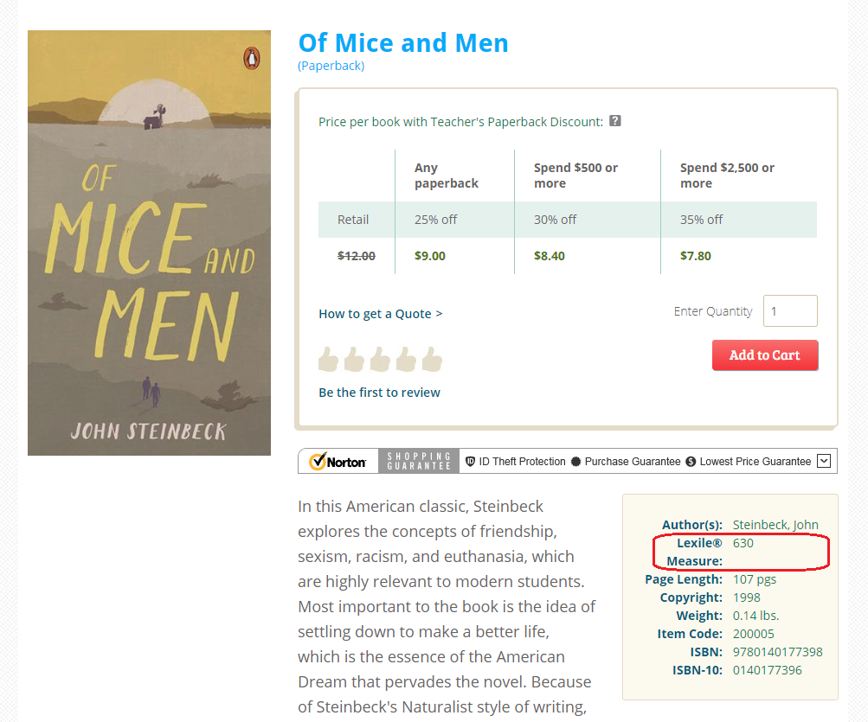Click the (Paperback) format link
This screenshot has height=722, width=868.
tap(331, 66)
